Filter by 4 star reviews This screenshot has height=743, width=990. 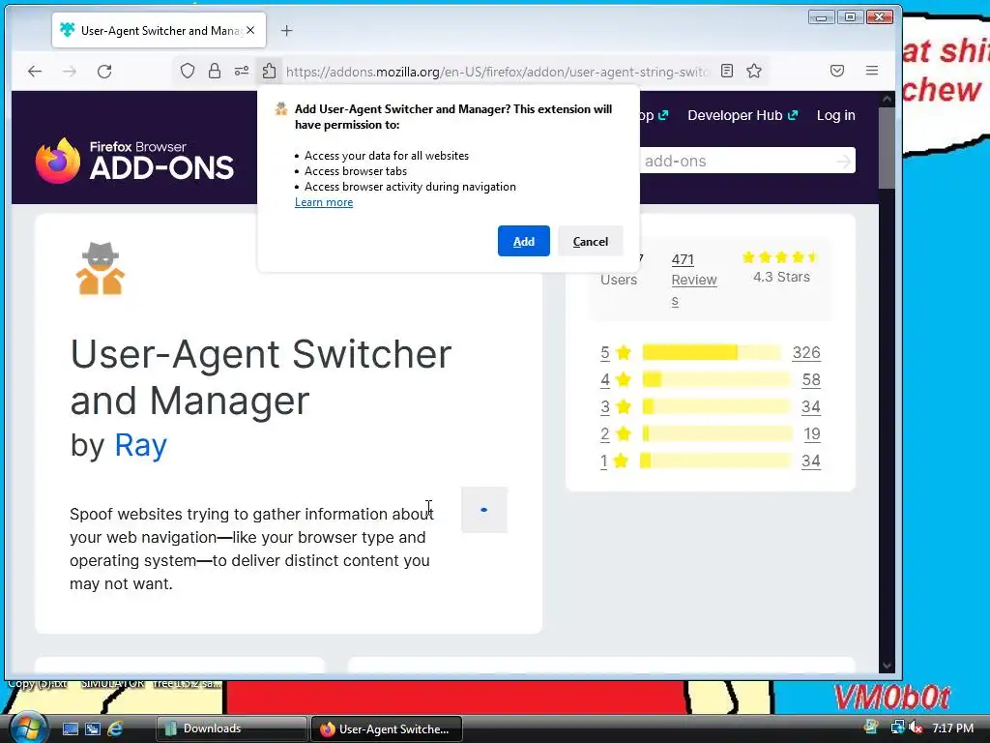(616, 379)
